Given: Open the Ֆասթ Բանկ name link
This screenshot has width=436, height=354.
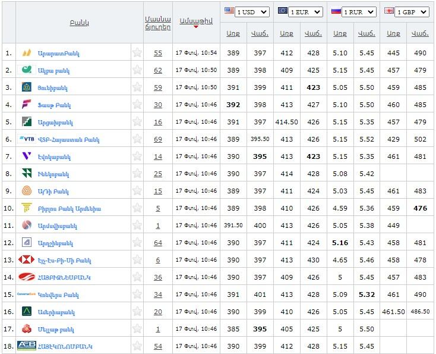Looking at the screenshot, I should [x=54, y=105].
